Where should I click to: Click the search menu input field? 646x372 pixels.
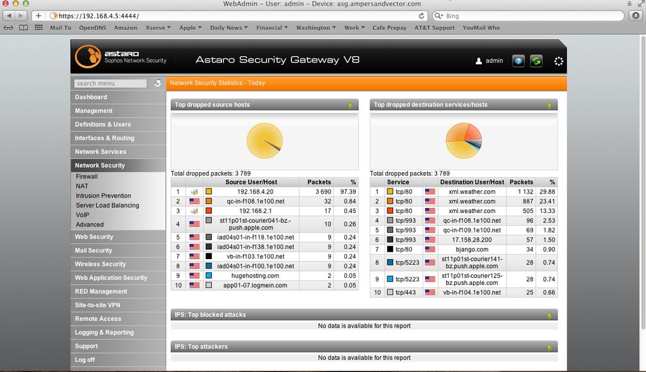(110, 83)
